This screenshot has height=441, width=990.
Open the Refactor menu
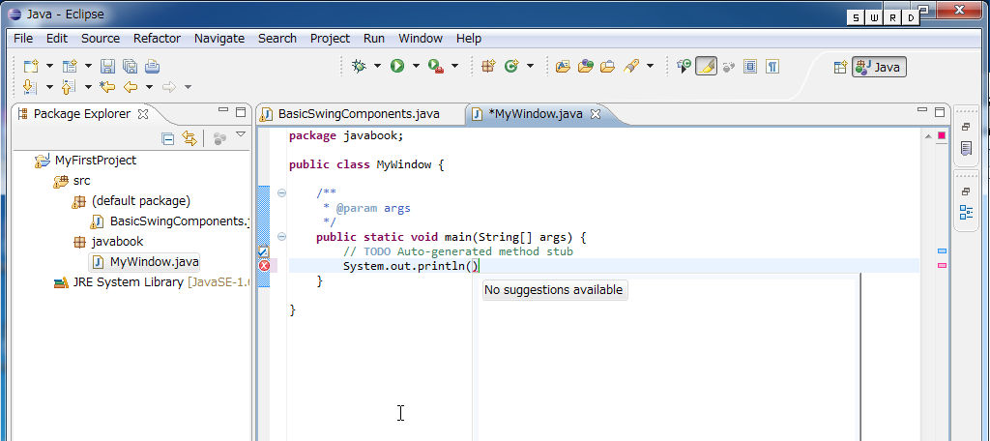(x=157, y=39)
